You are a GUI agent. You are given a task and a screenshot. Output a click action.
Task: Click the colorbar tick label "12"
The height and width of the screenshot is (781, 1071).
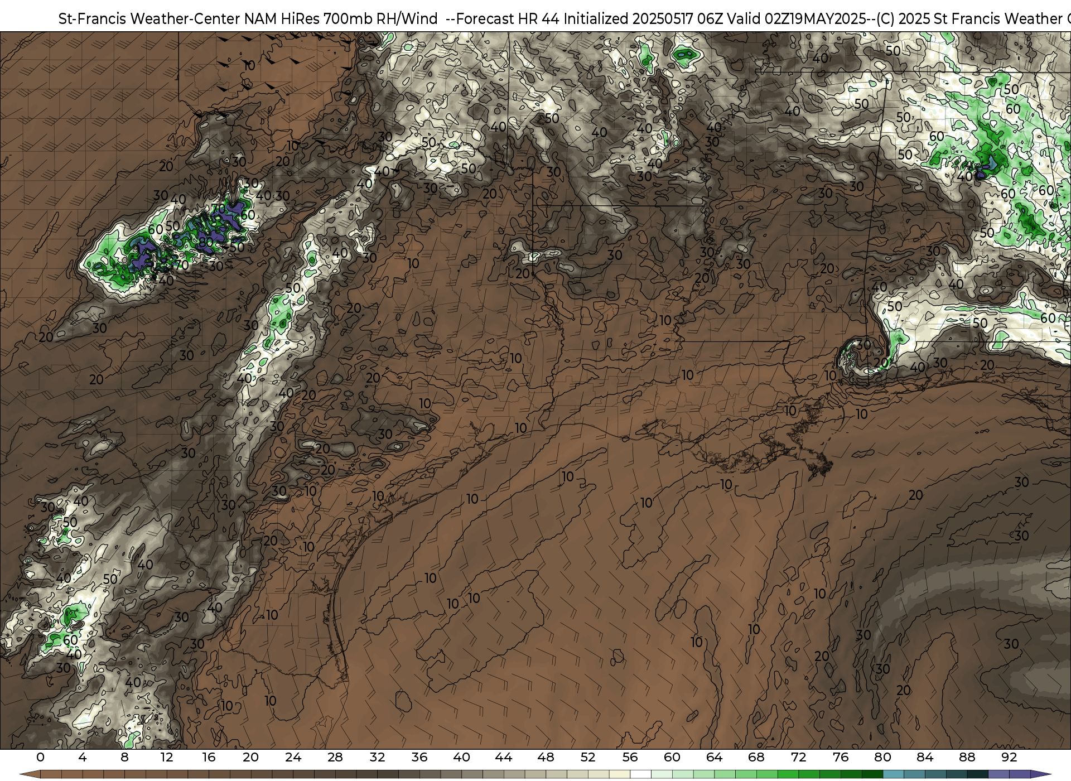(167, 757)
